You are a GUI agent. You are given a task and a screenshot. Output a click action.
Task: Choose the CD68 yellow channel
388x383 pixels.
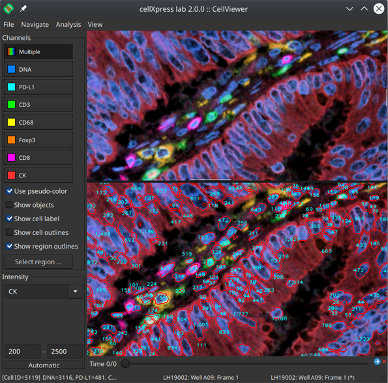(38, 122)
